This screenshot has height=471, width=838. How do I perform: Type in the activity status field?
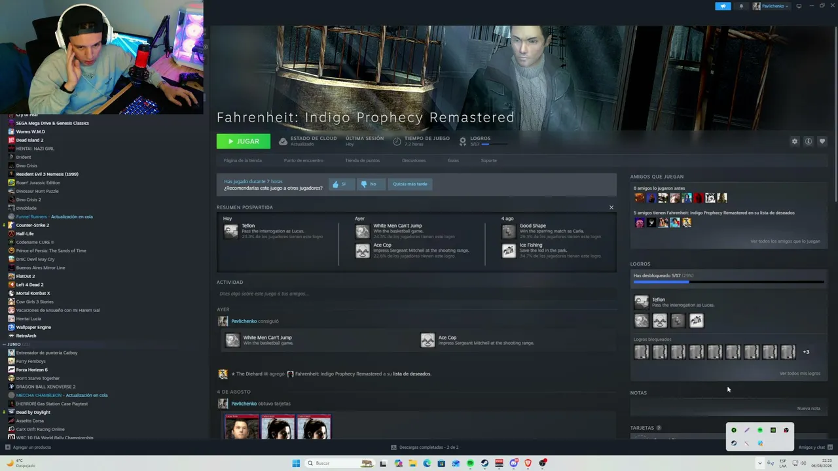(416, 294)
